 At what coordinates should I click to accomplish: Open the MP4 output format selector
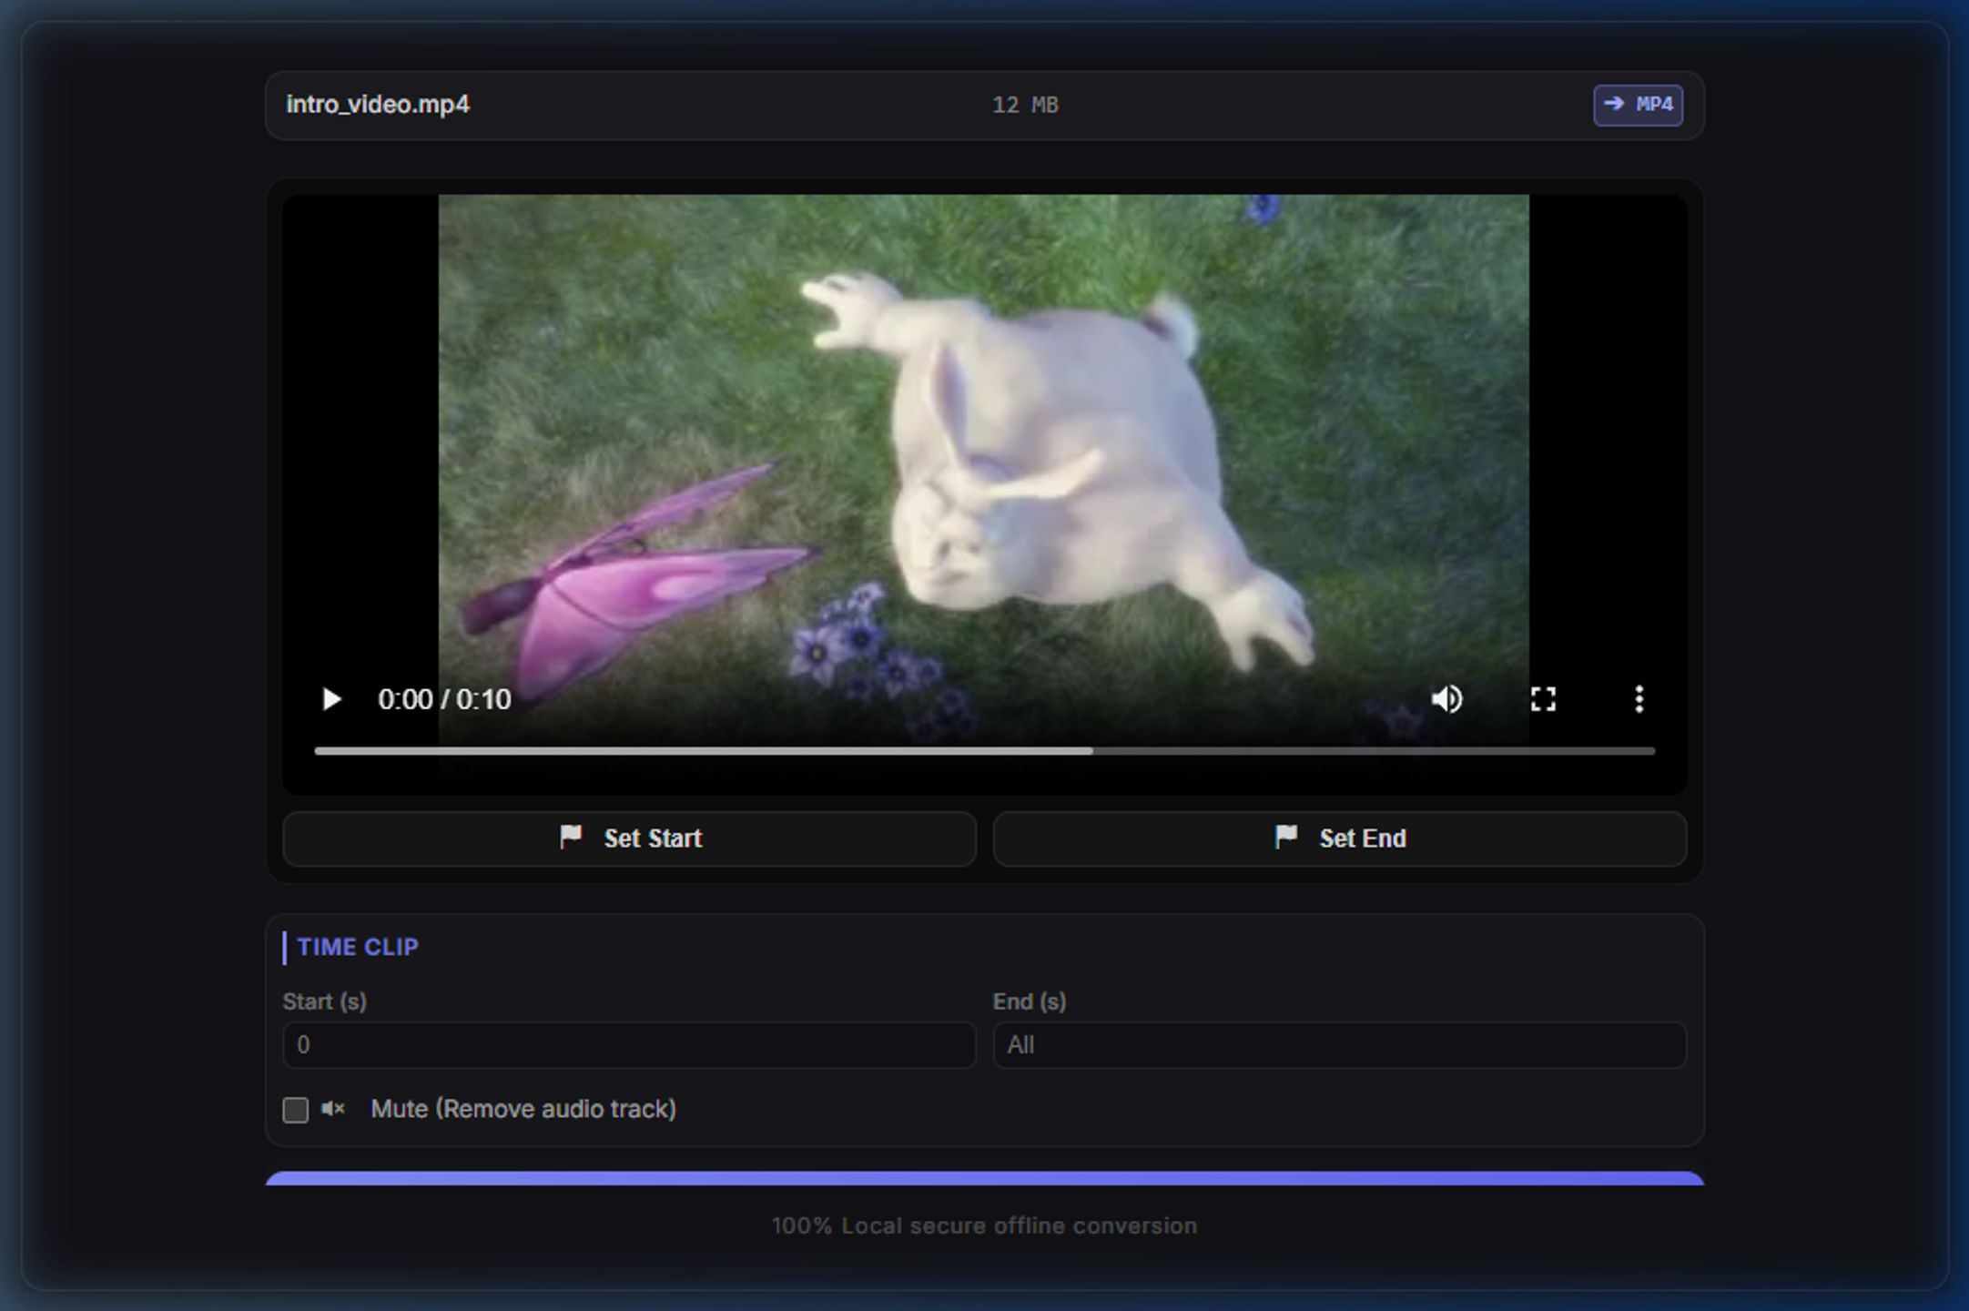click(1638, 105)
